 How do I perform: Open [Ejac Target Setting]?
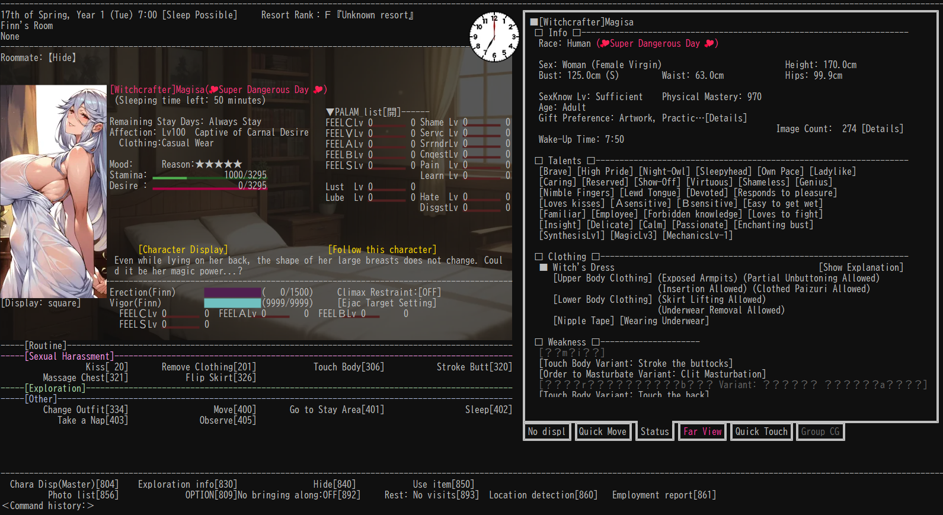point(387,303)
